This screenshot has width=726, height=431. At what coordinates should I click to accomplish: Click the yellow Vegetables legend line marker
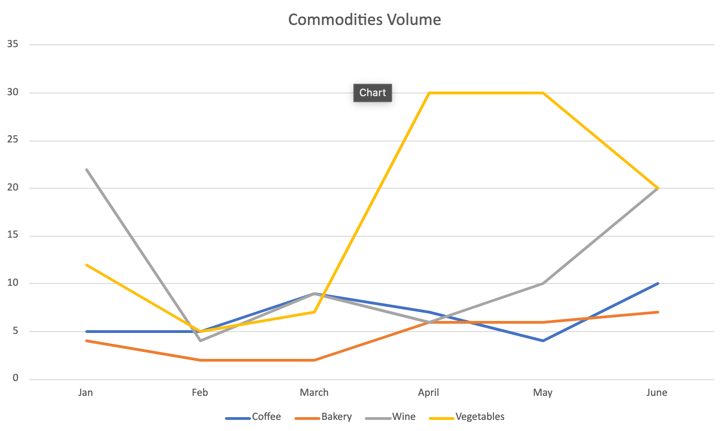click(442, 419)
